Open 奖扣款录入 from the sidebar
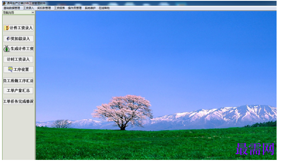This screenshot has width=282, height=162. [18, 39]
